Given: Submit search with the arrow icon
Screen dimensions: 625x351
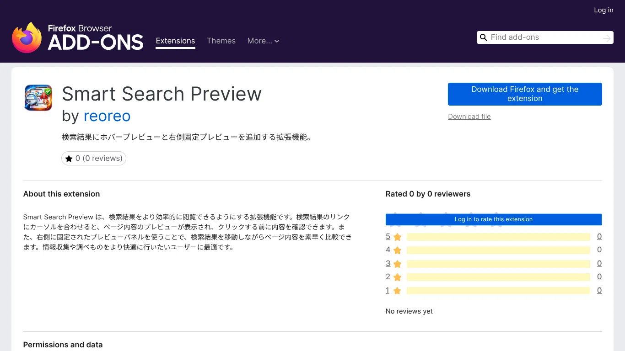Looking at the screenshot, I should [x=607, y=38].
